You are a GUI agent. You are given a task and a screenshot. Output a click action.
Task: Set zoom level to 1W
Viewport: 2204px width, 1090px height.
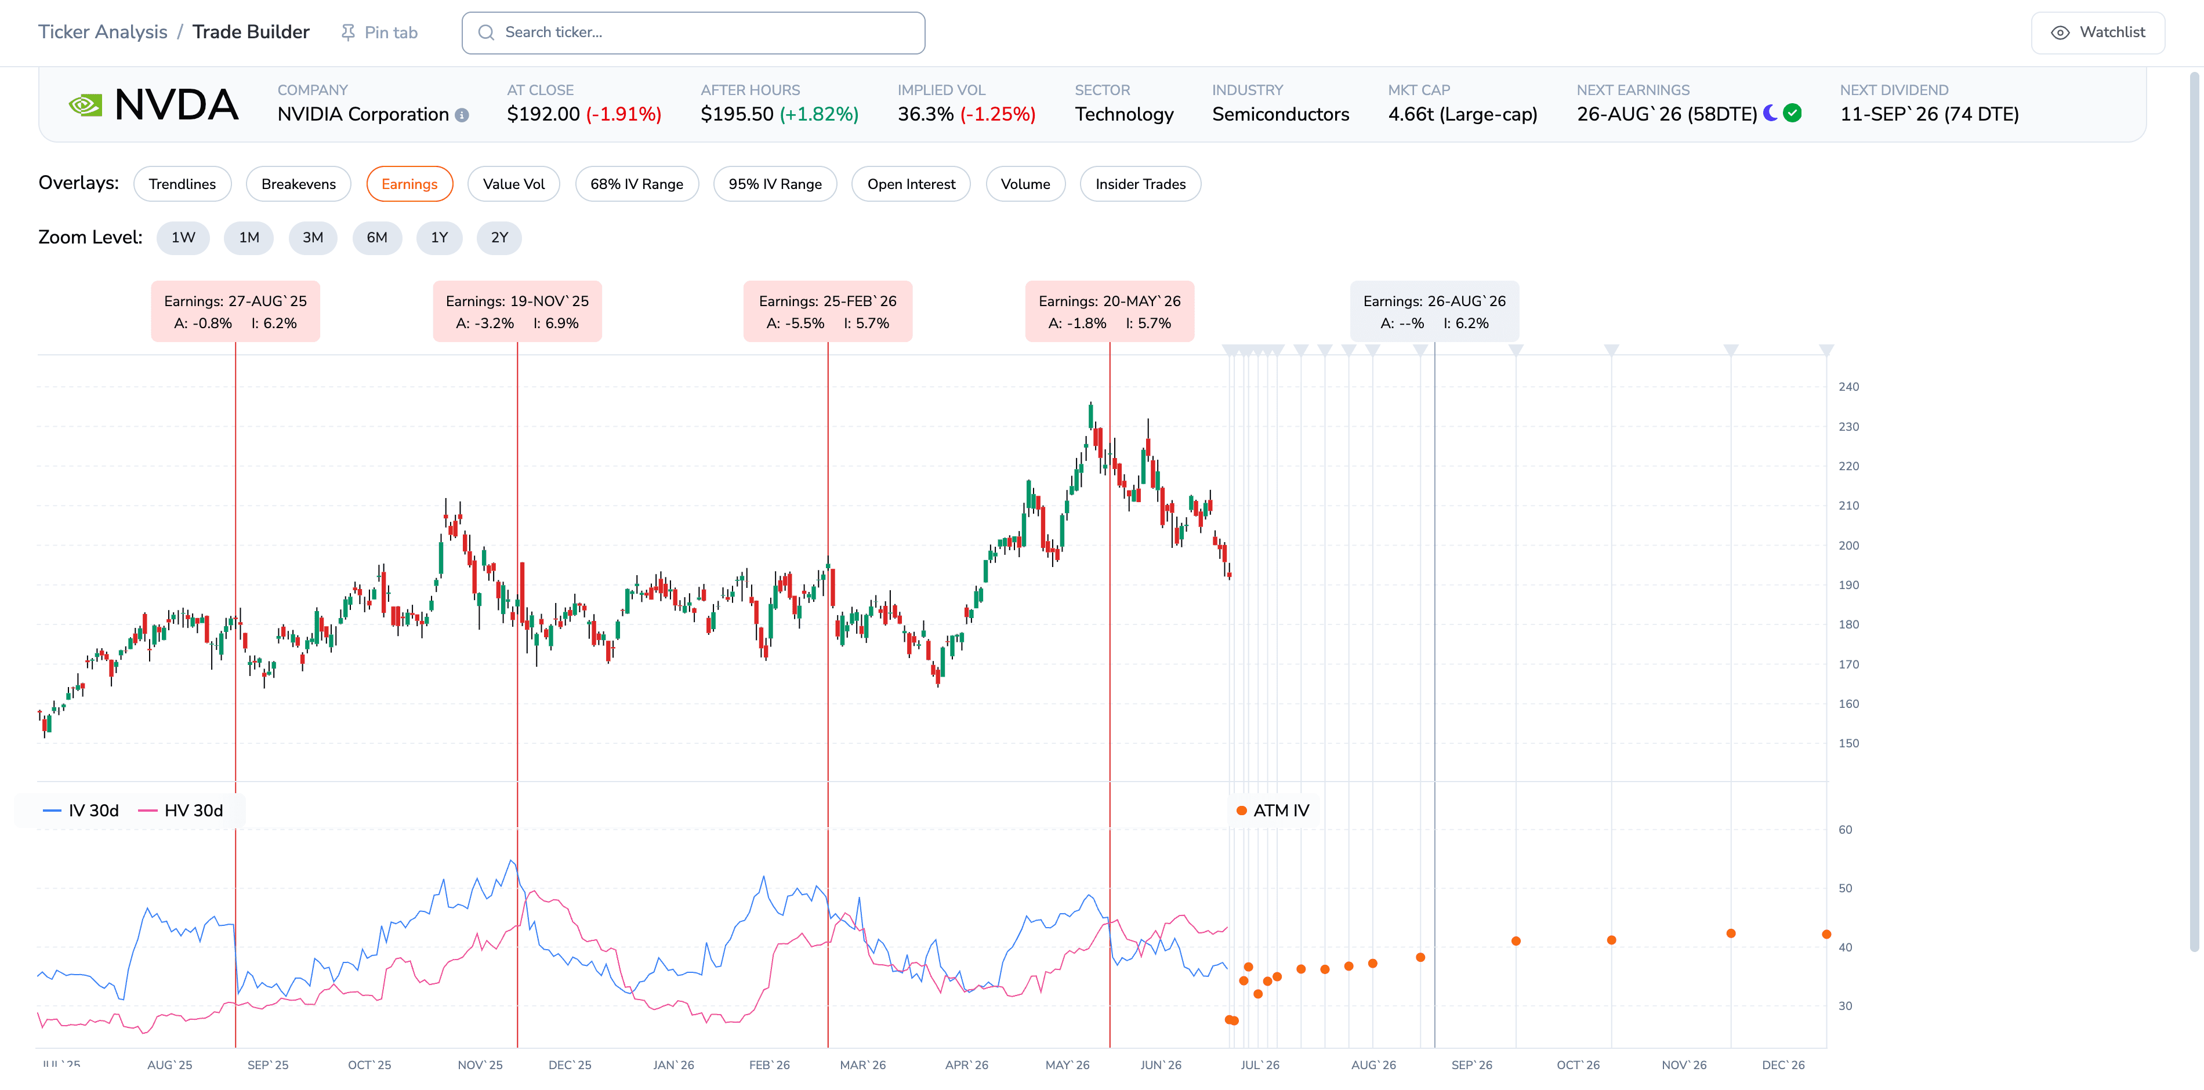183,238
